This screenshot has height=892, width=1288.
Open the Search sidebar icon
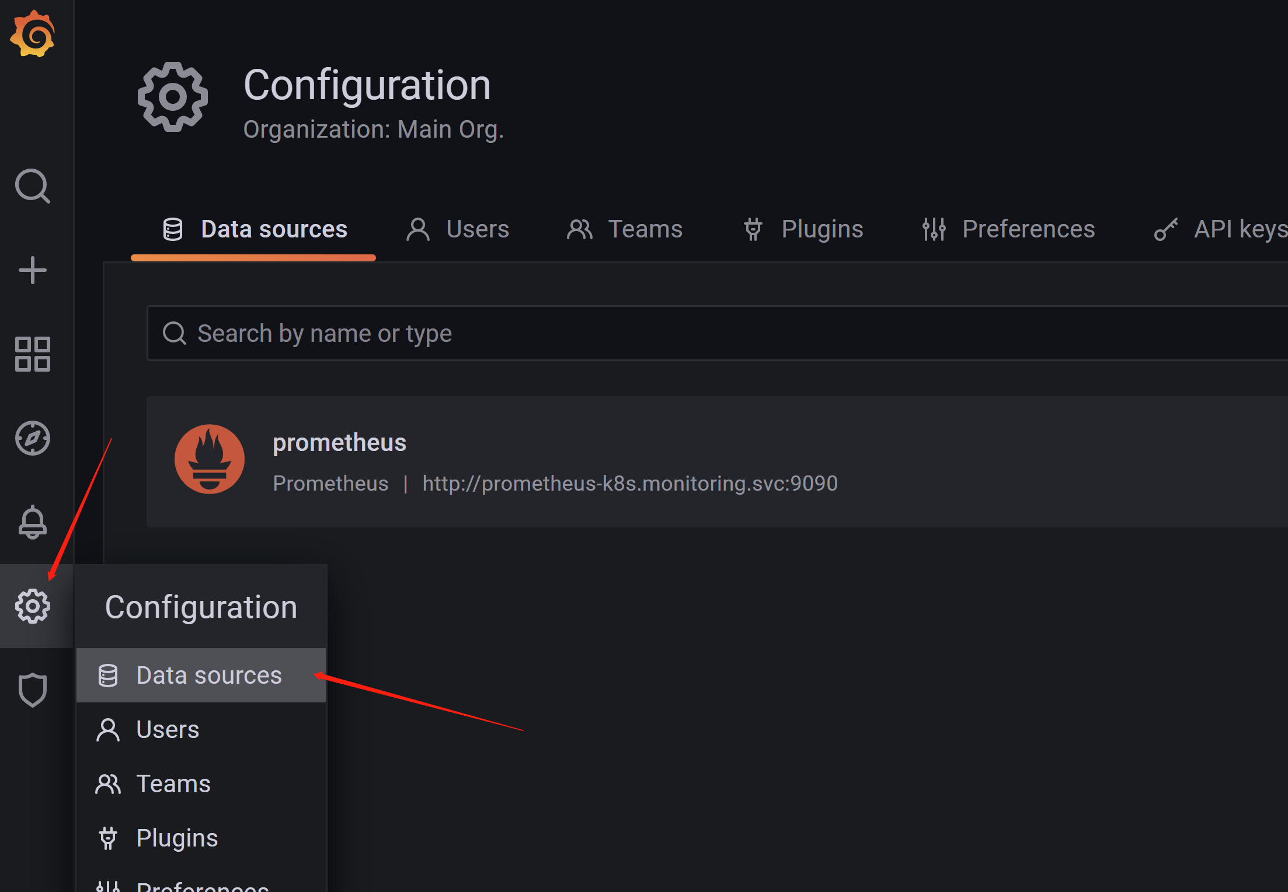coord(32,187)
